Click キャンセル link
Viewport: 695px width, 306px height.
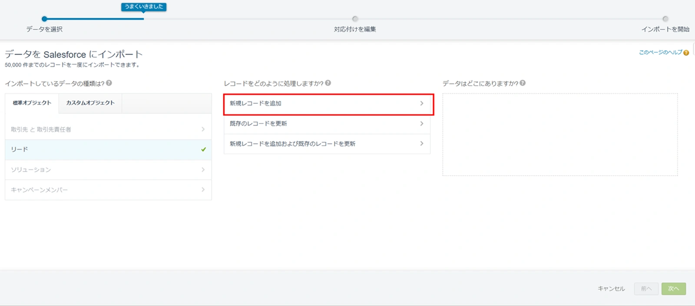tap(611, 289)
